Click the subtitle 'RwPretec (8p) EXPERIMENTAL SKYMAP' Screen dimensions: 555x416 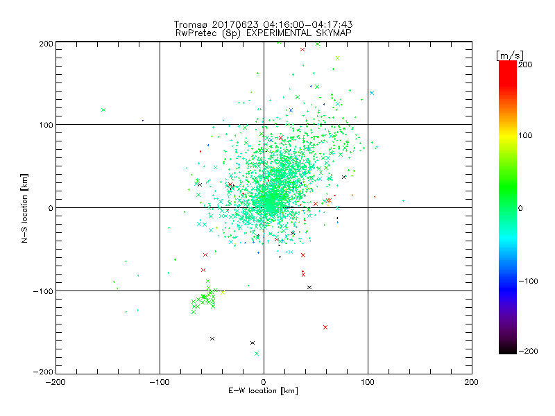[x=263, y=33]
